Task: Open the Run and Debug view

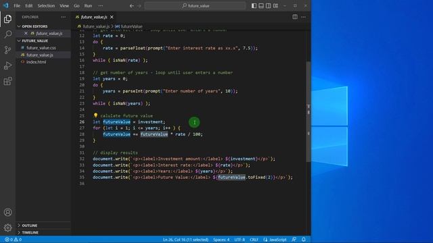Action: coord(7,65)
